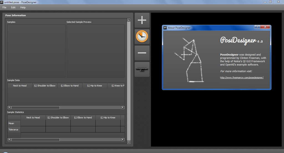Click the cut-off (L) Knee header in Sample Data

click(x=116, y=85)
